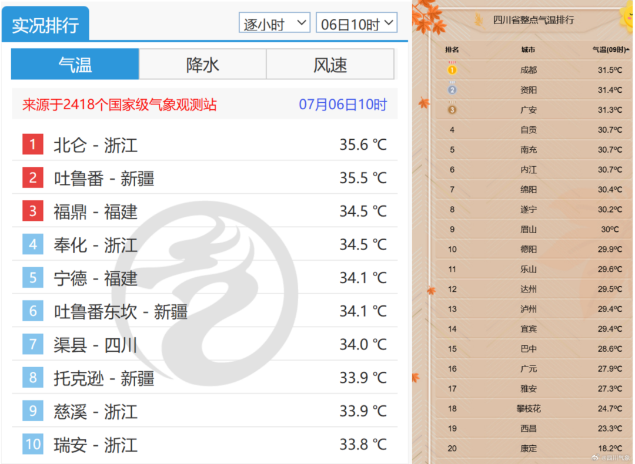The width and height of the screenshot is (635, 464).
Task: Click the blue rank 6 badge
Action: tap(33, 311)
